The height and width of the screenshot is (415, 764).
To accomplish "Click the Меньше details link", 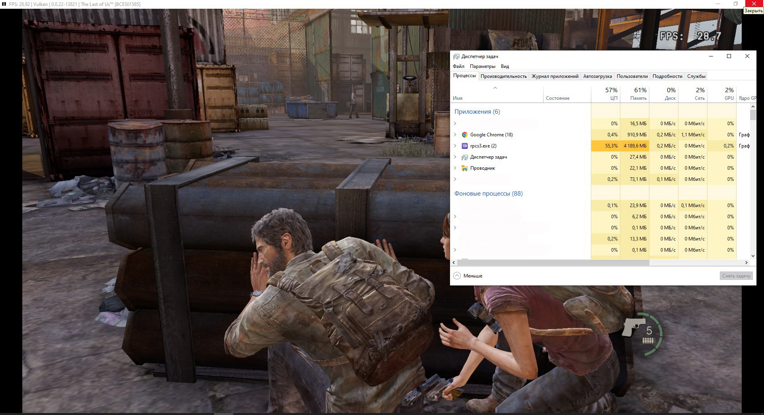I will pos(473,276).
